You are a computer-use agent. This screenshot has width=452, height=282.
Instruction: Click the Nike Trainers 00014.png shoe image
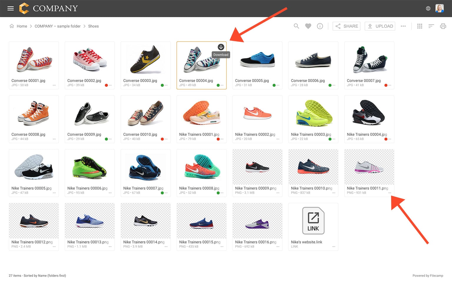(x=146, y=221)
